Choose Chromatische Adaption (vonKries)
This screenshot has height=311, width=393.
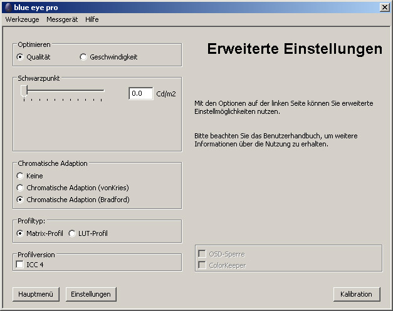(21, 188)
